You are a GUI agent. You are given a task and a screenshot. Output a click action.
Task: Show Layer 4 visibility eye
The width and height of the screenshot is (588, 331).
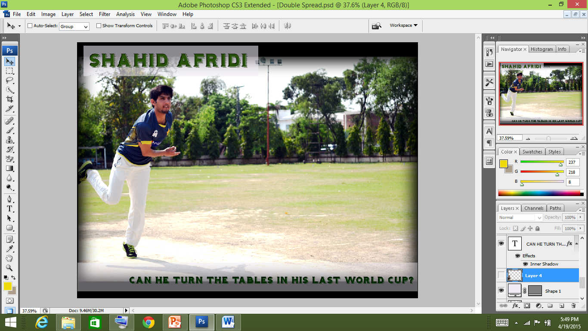pos(501,275)
